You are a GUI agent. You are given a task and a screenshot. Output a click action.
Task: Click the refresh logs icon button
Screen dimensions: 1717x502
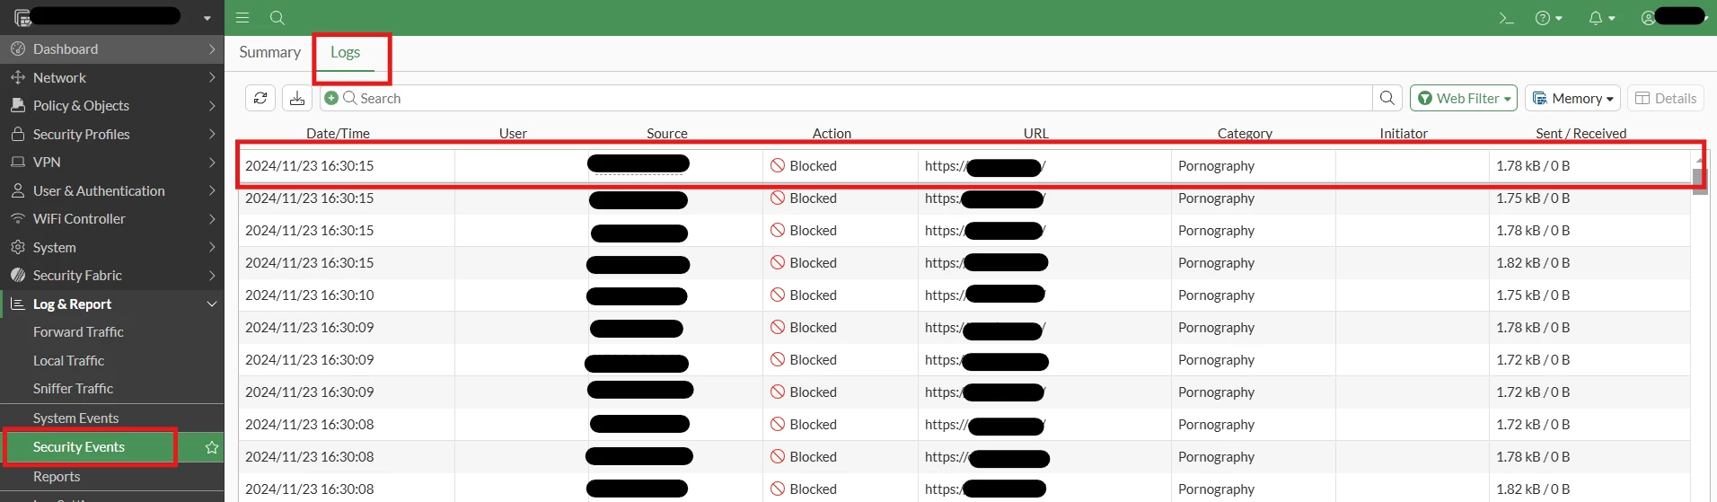(x=260, y=98)
